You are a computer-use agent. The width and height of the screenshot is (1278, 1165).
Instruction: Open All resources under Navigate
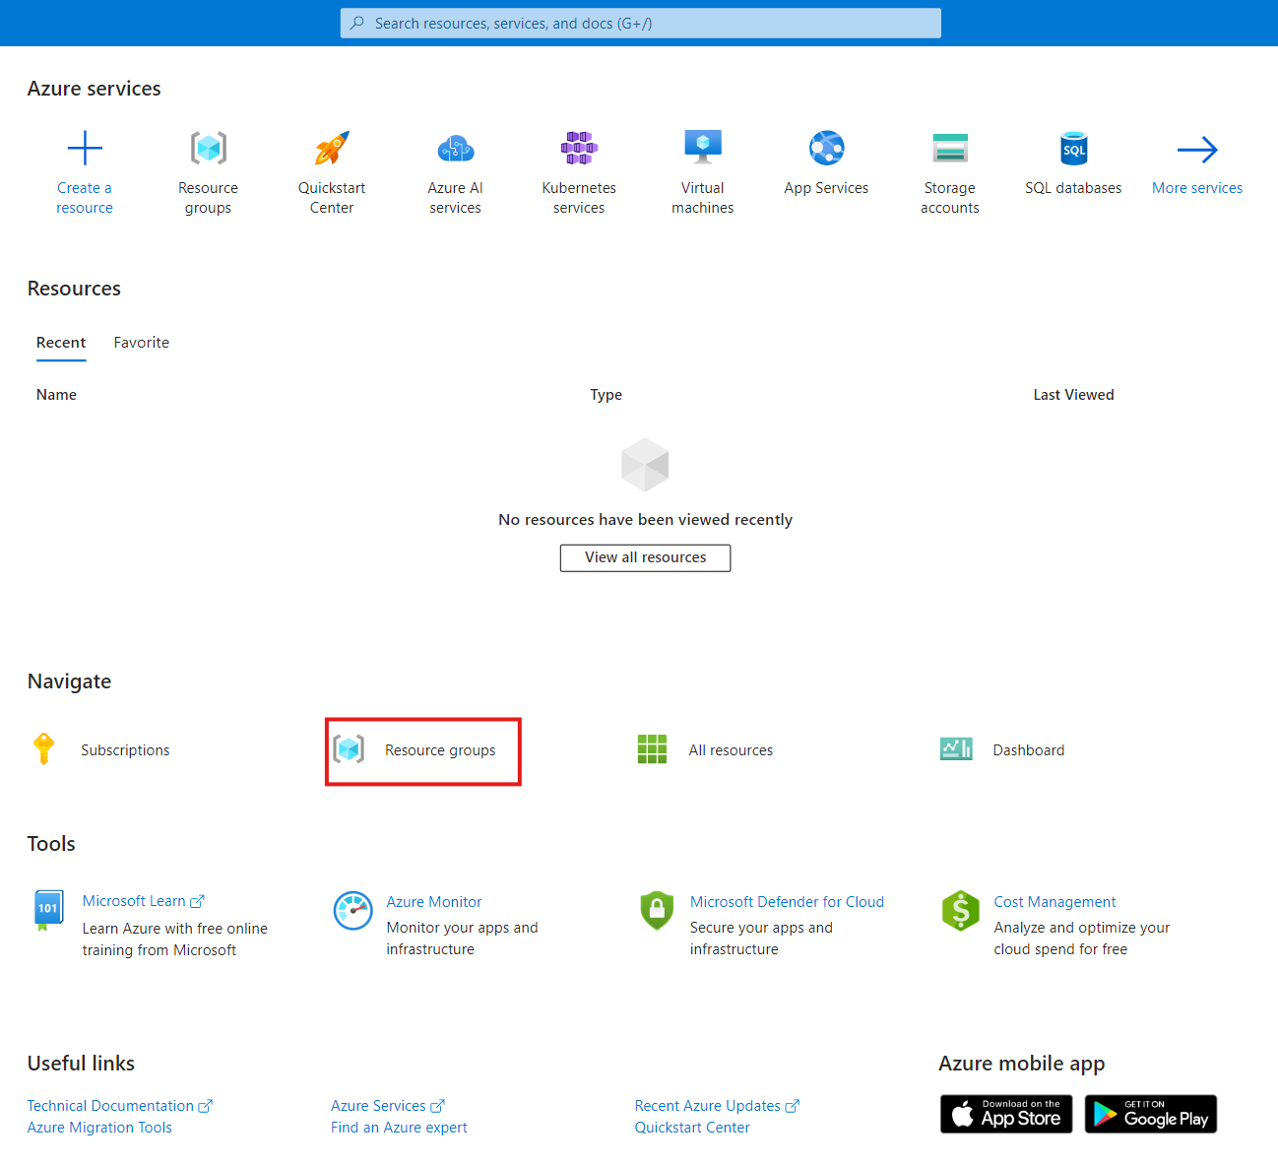click(731, 750)
